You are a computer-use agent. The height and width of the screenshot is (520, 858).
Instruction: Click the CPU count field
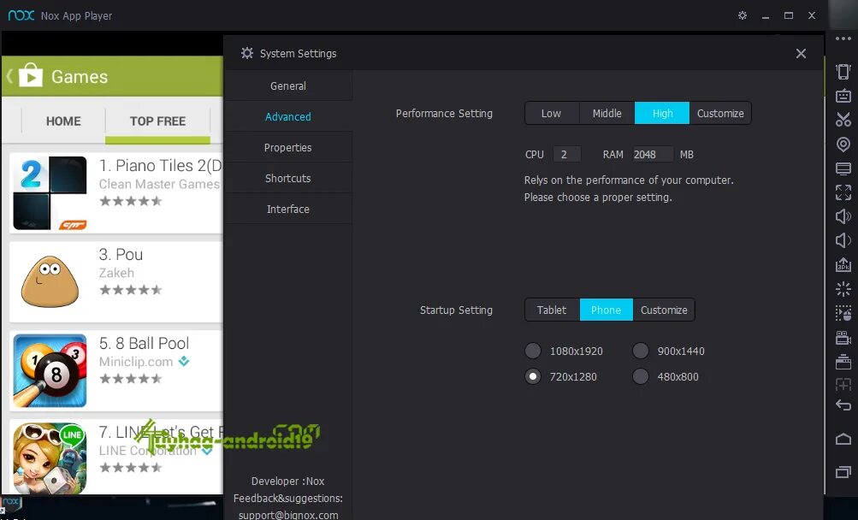(567, 154)
